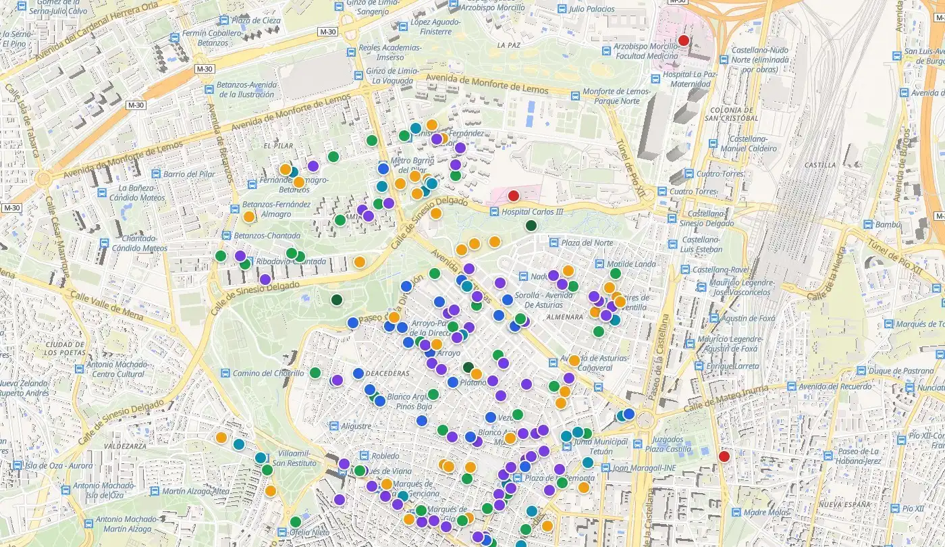This screenshot has height=547, width=945.
Task: Click the Duque de Pastrana bus stop icon
Action: (861, 371)
